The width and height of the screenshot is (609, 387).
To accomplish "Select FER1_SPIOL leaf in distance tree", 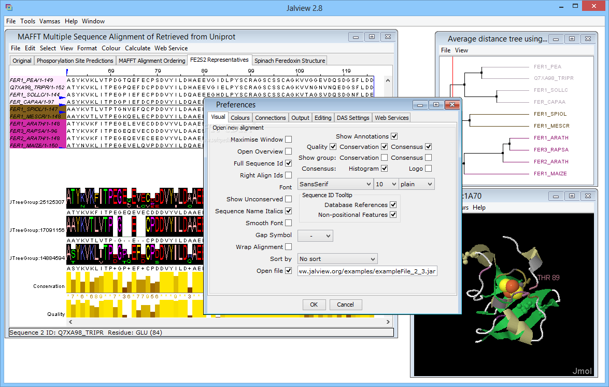I will [x=550, y=114].
